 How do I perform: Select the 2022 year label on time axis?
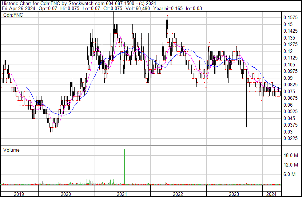point(178,194)
